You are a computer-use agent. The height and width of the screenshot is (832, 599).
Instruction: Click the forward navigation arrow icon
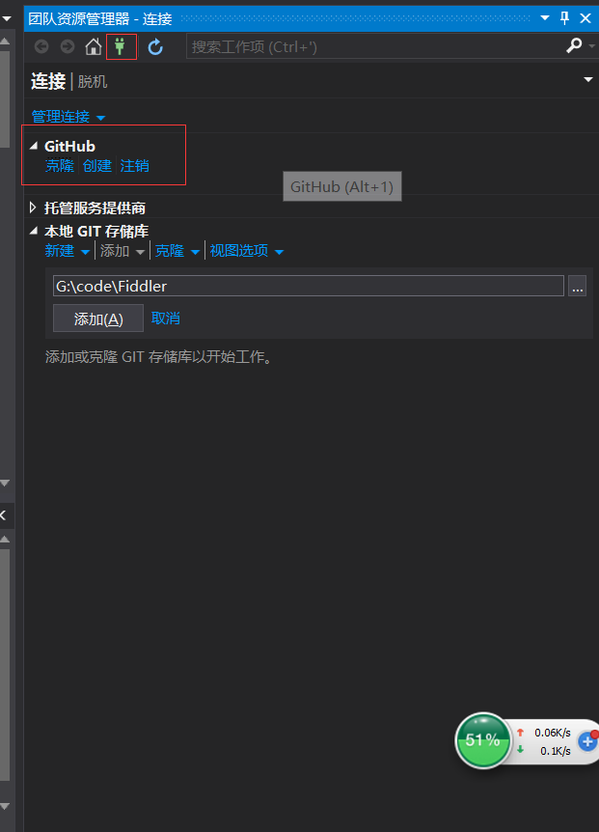coord(68,46)
